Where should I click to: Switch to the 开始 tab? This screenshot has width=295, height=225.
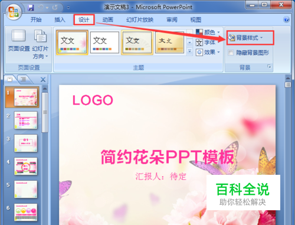[36, 19]
